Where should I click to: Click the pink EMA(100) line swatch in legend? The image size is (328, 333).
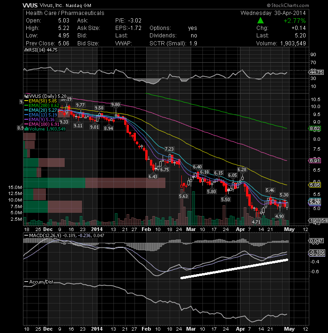pyautogui.click(x=26, y=124)
